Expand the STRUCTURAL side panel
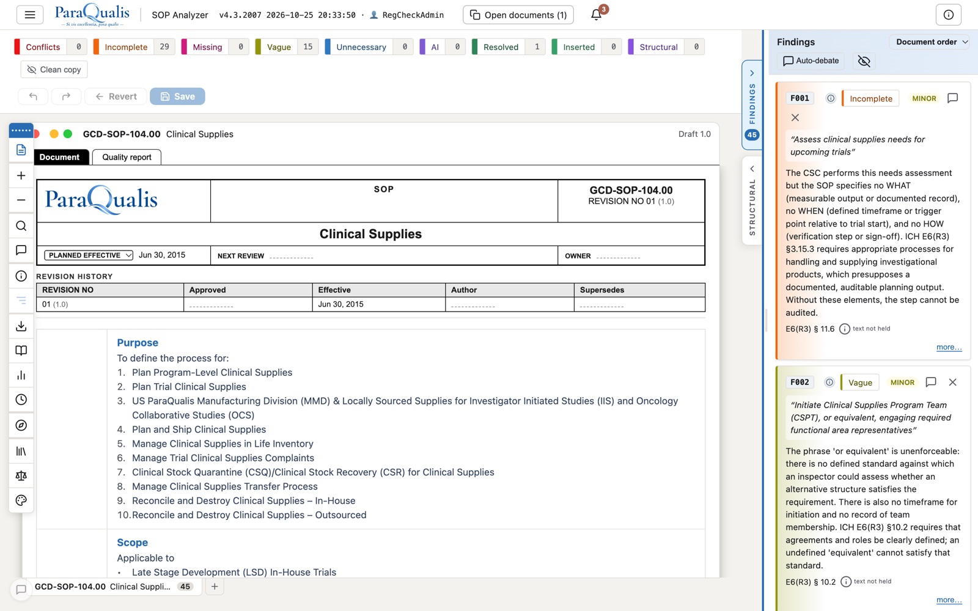 752,202
